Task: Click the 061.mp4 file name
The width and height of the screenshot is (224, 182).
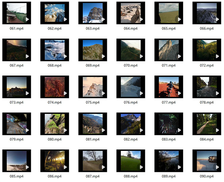Action: (x=16, y=28)
